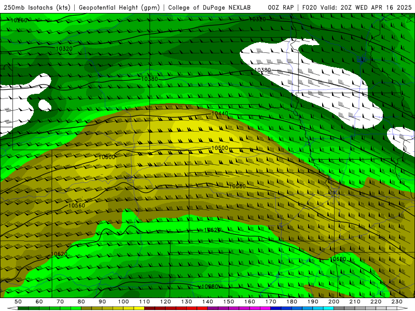
Task: Select the 60 legend value
Action: [39, 302]
